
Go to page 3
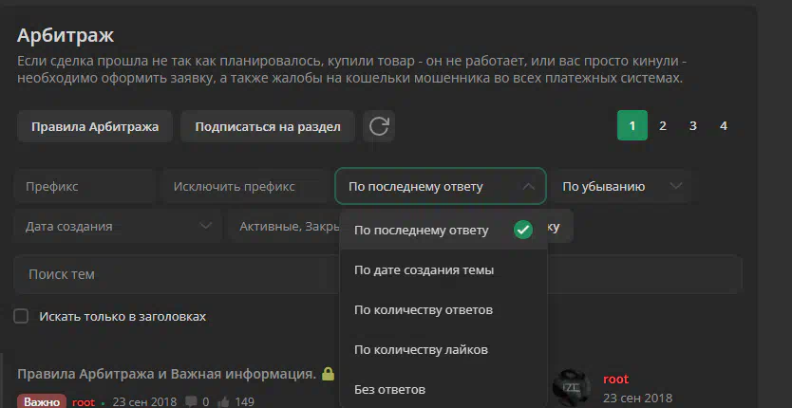[693, 125]
